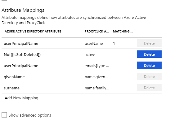Viewport: 170px width, 133px height.
Task: Click Azure Active Directory Attribute column header
Action: 33,32
